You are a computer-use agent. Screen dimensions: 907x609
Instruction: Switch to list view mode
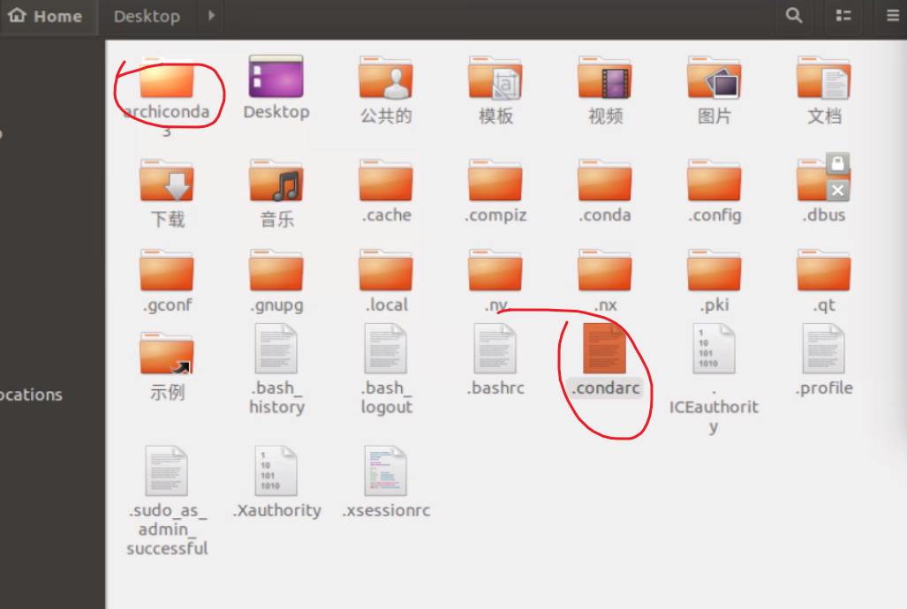point(843,16)
